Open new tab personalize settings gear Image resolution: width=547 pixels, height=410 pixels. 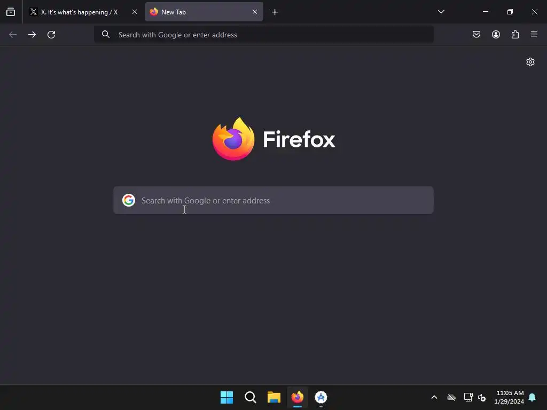pyautogui.click(x=530, y=62)
